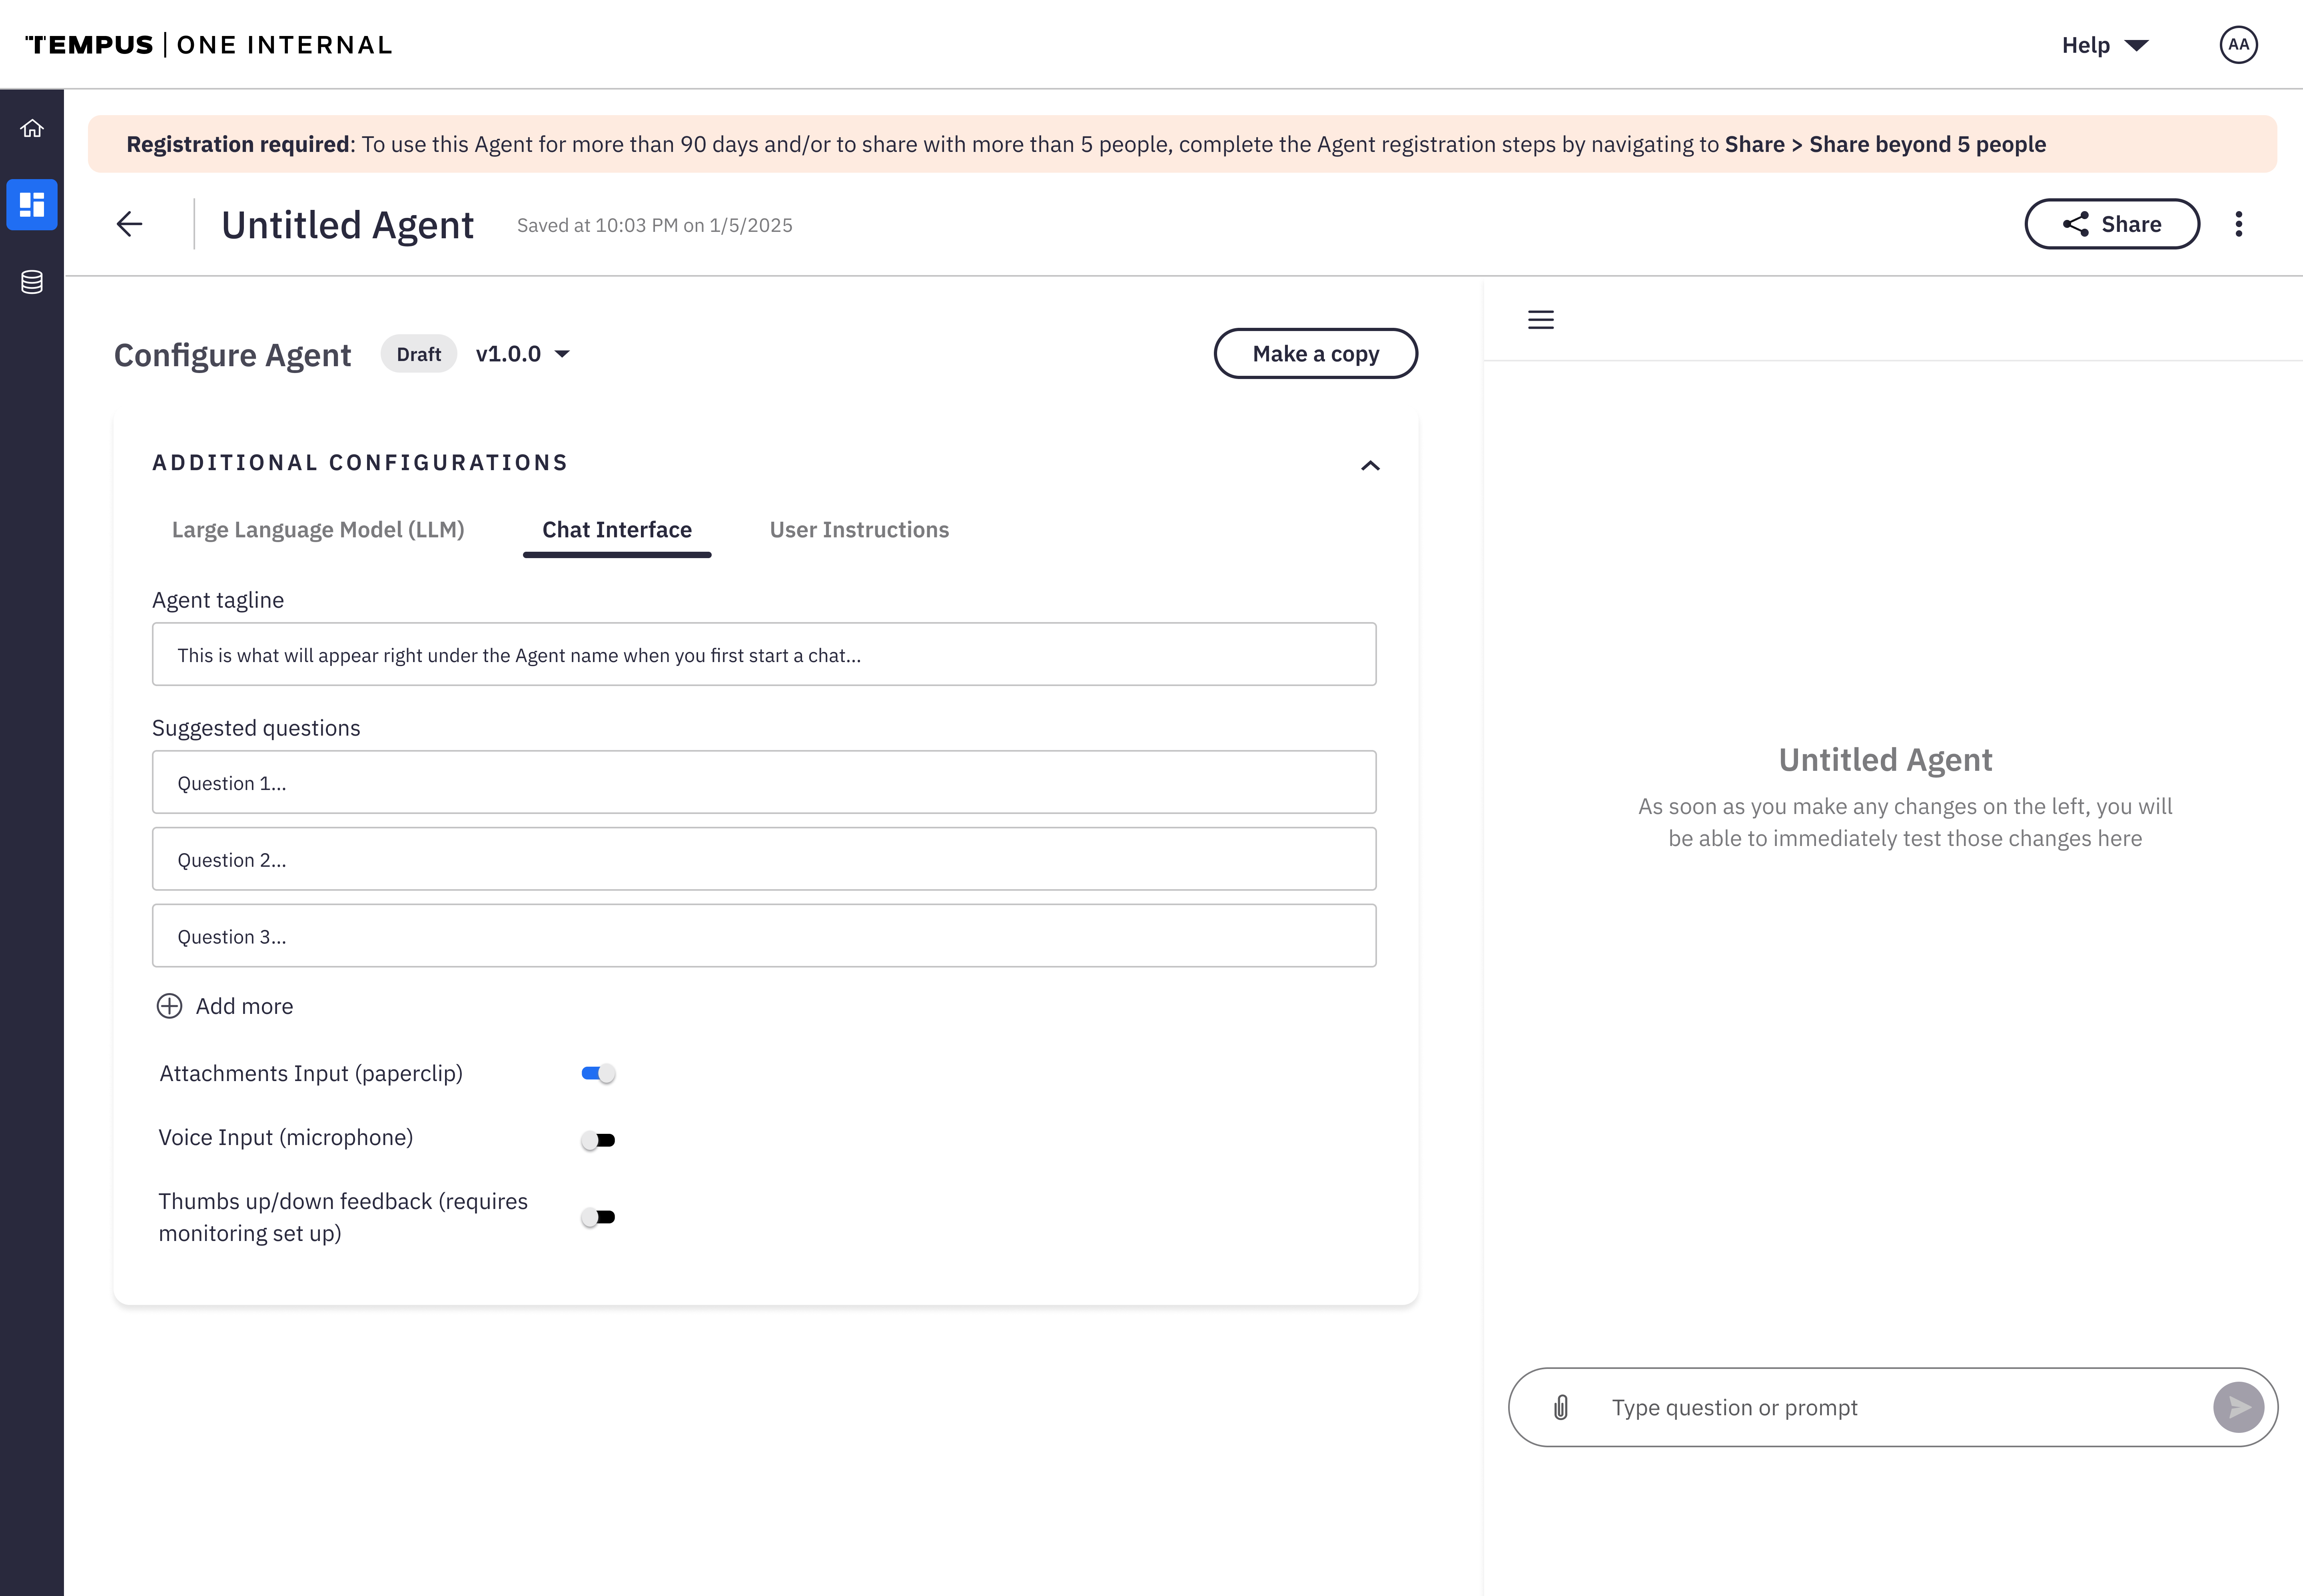Viewport: 2303px width, 1596px height.
Task: Disable the Attachments Input paperclip toggle
Action: pyautogui.click(x=598, y=1074)
